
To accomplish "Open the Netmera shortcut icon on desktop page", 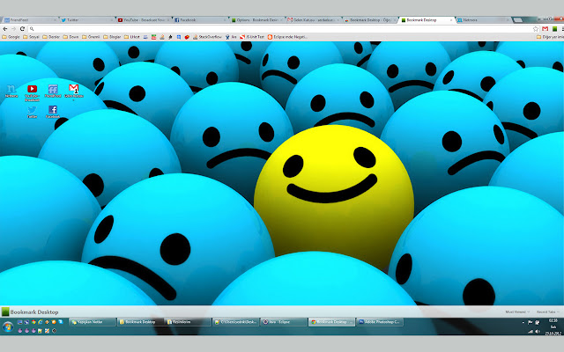I will tap(11, 89).
